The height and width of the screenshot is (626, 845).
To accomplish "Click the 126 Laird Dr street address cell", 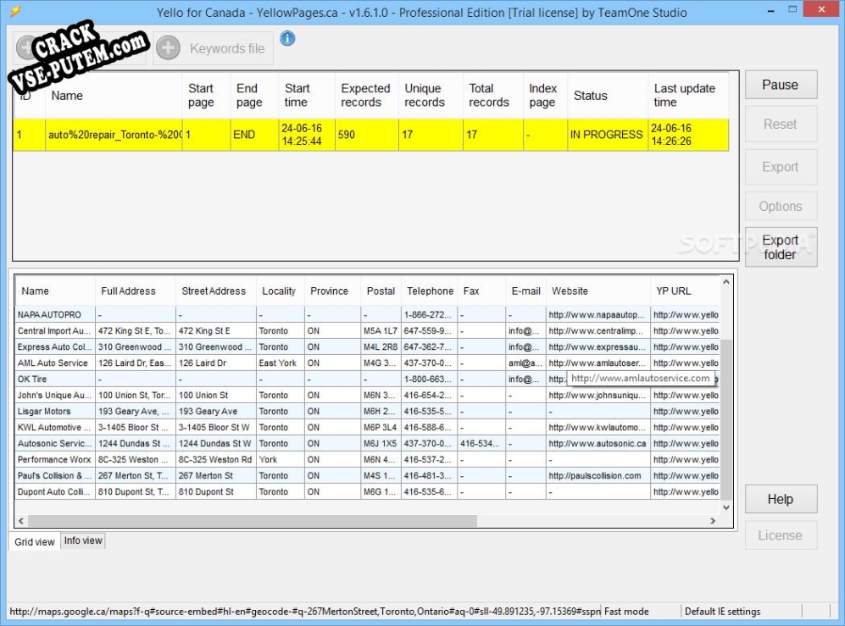I will pos(215,363).
